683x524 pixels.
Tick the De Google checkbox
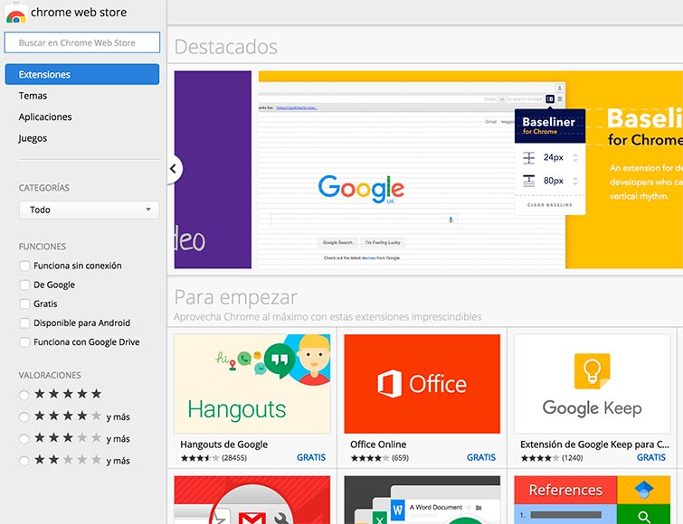pyautogui.click(x=24, y=285)
